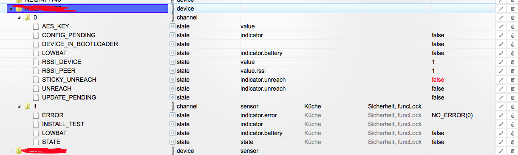The image size is (518, 155).
Task: Edit the STICKY_UNREACH state with the pencil icon
Action: coord(501,80)
